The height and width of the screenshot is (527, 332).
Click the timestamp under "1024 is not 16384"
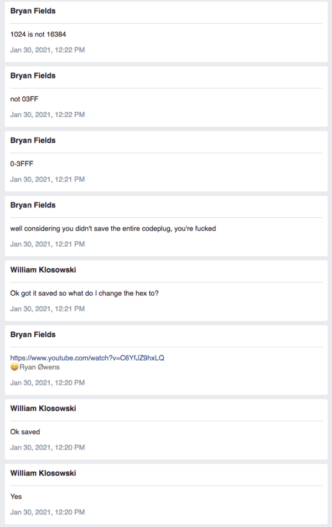47,50
